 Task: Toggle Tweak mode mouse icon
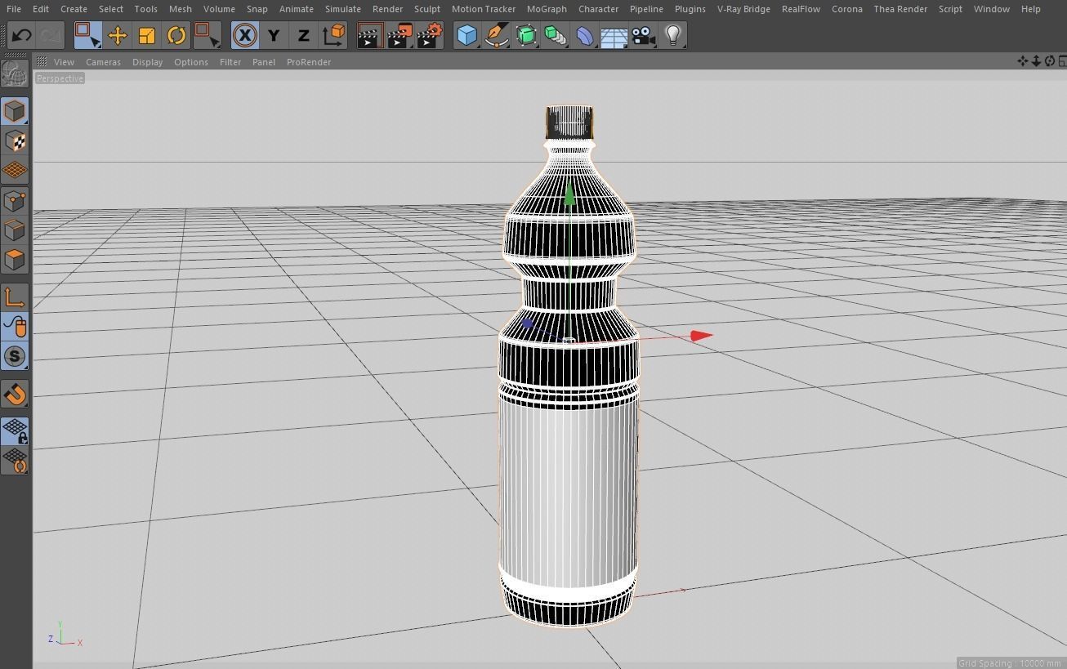click(15, 327)
